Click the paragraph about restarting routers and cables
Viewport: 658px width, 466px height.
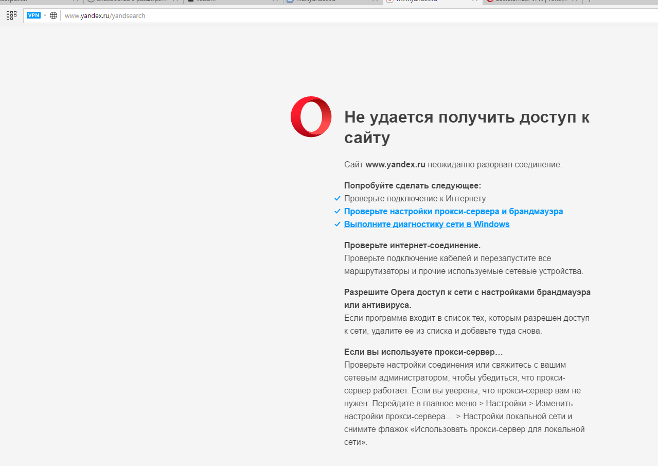click(464, 265)
